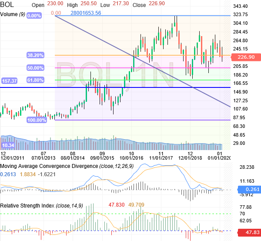Select the Close value 226.90
The image size is (261, 241).
(x=157, y=3)
